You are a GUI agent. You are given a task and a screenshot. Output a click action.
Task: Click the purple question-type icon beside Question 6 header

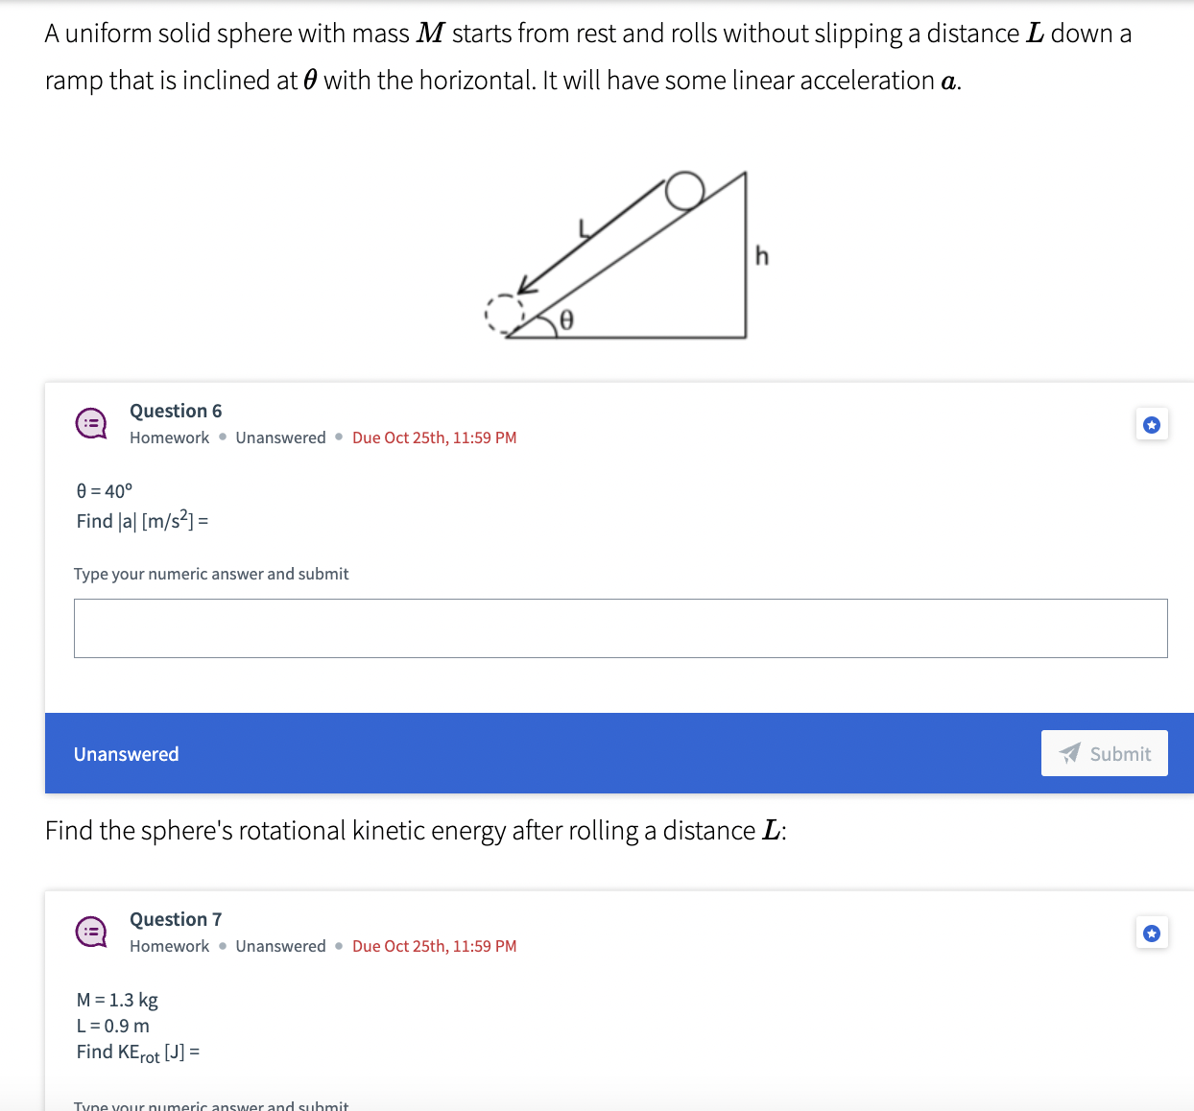coord(91,423)
